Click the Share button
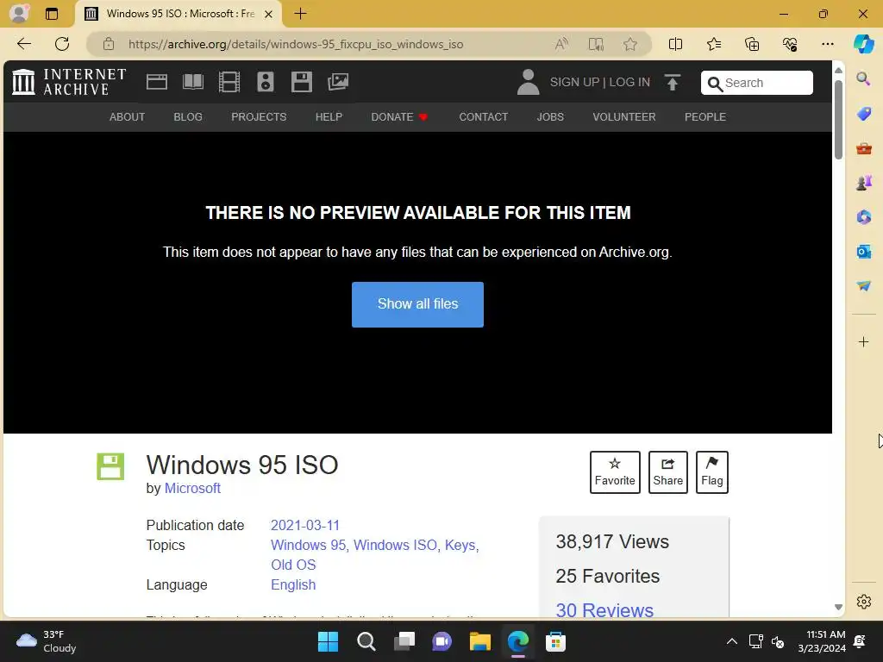The image size is (883, 662). [668, 472]
